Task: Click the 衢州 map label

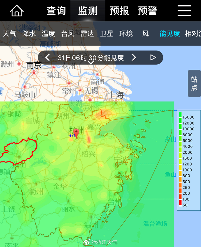Action: pos(36,192)
